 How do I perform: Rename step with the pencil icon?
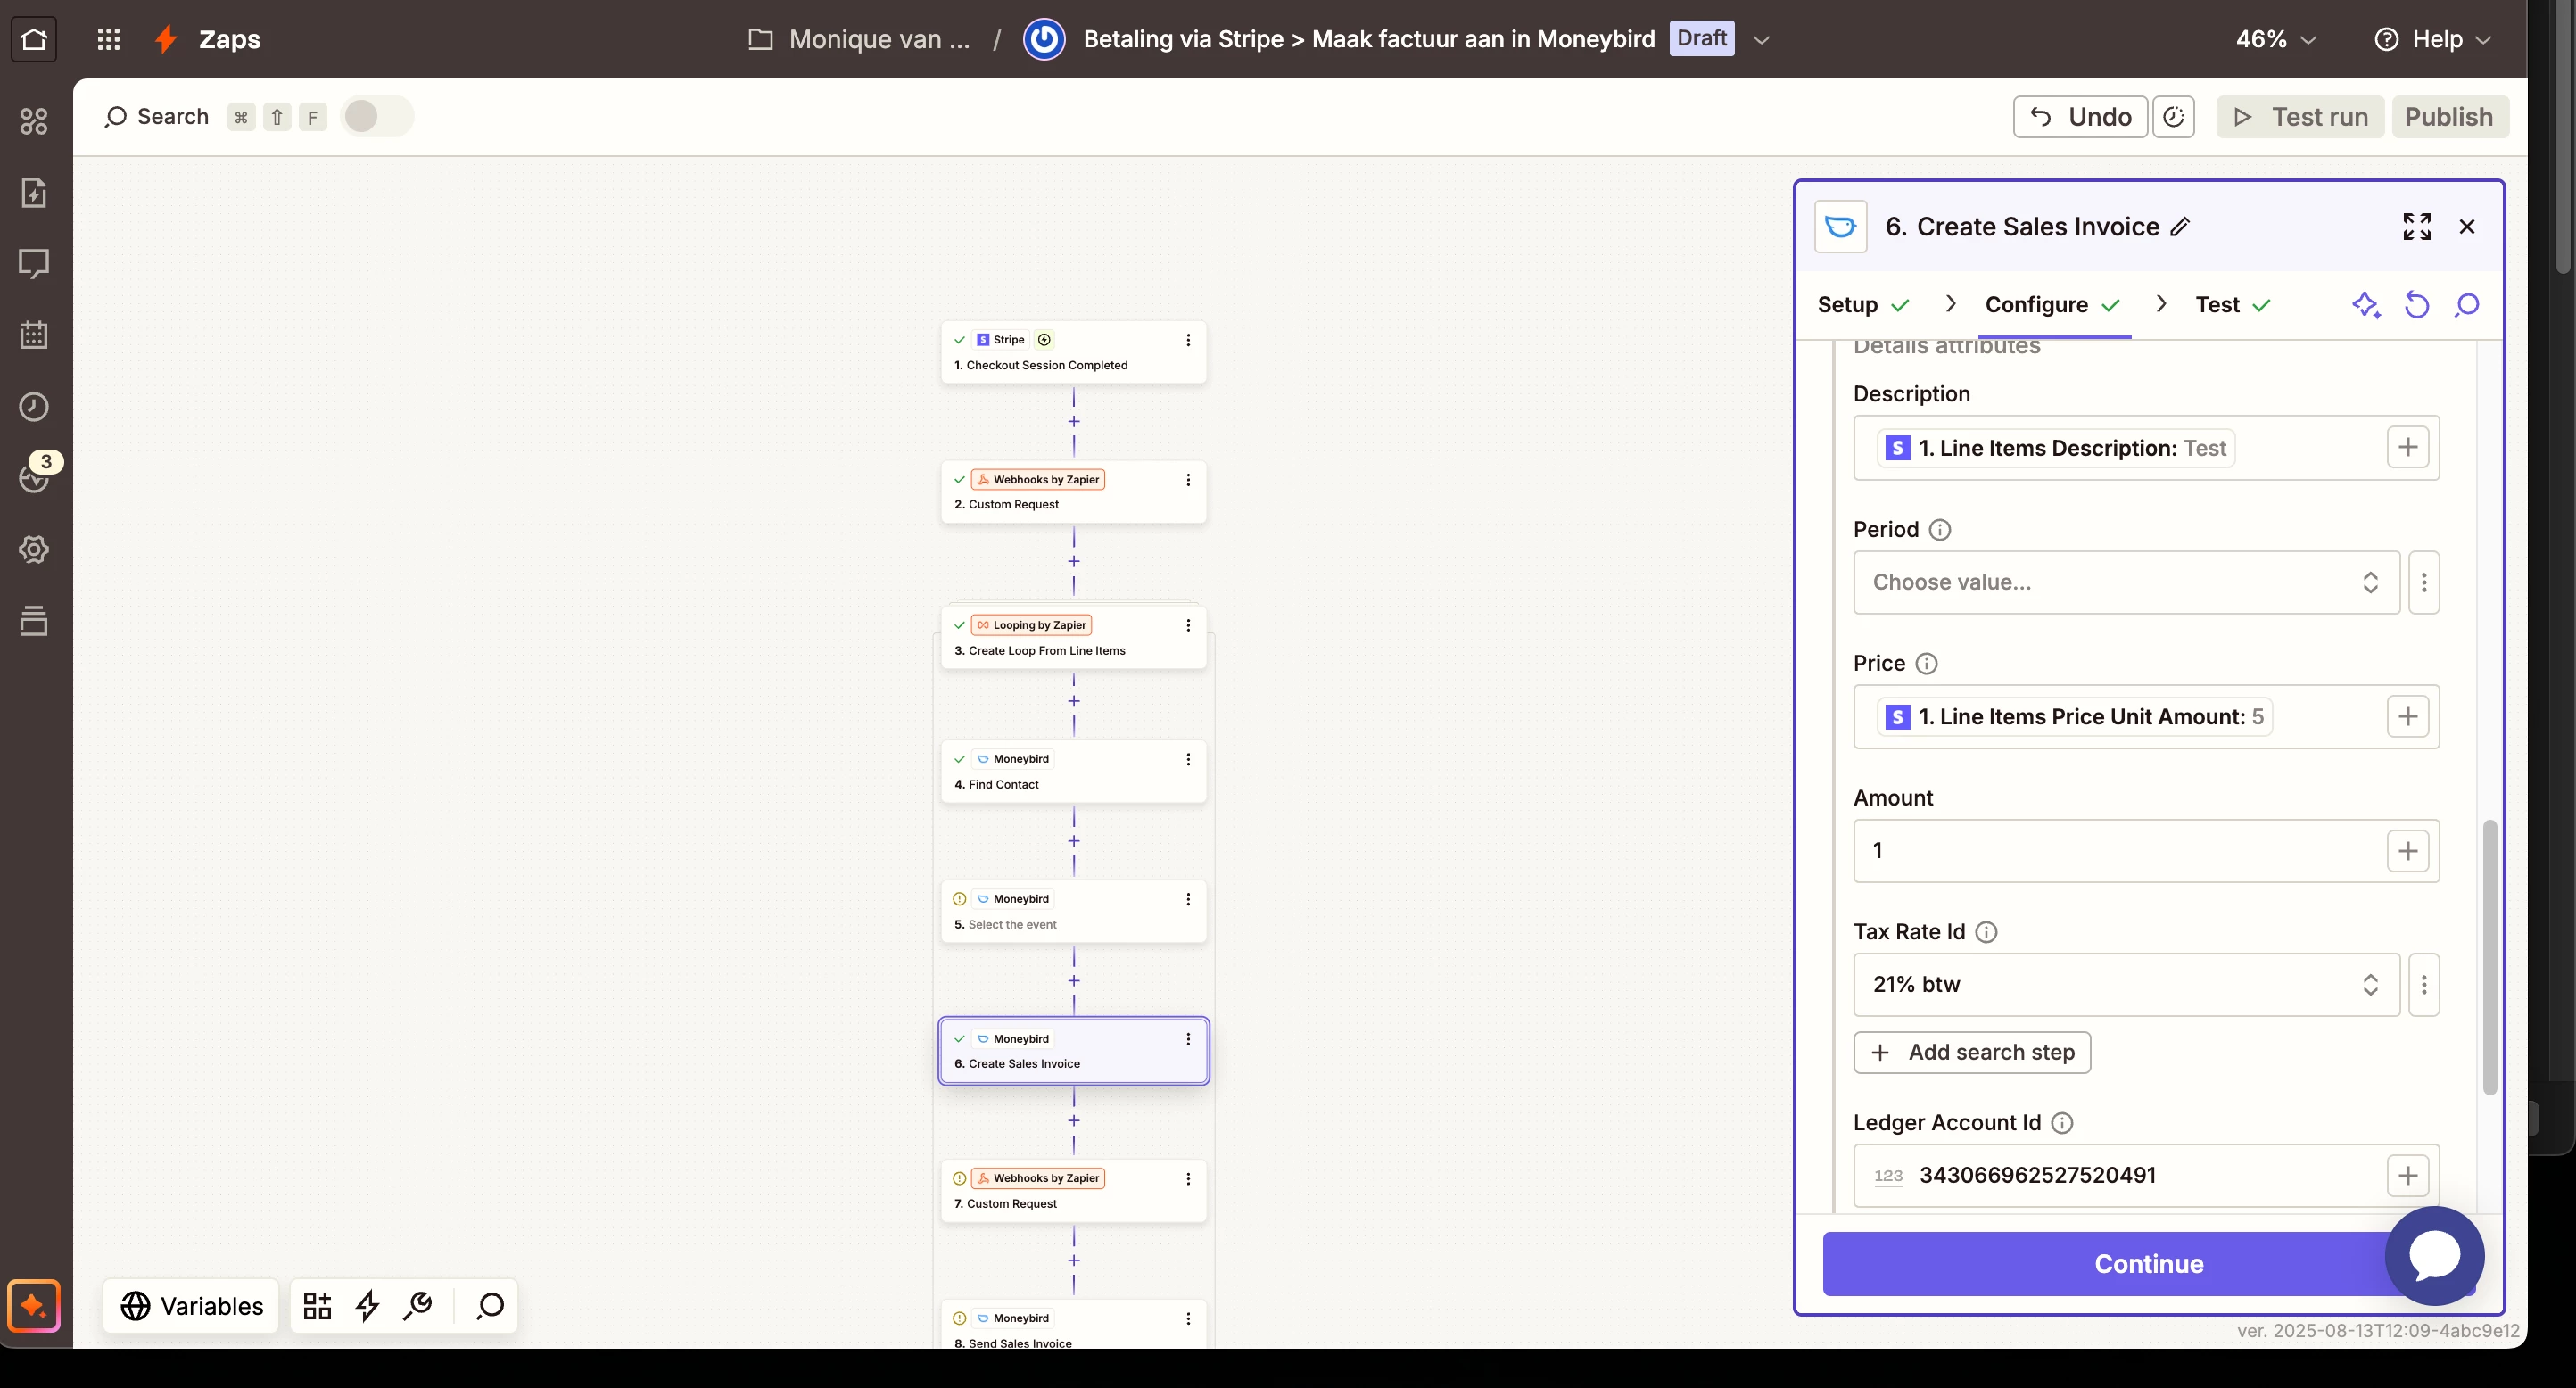(2181, 227)
